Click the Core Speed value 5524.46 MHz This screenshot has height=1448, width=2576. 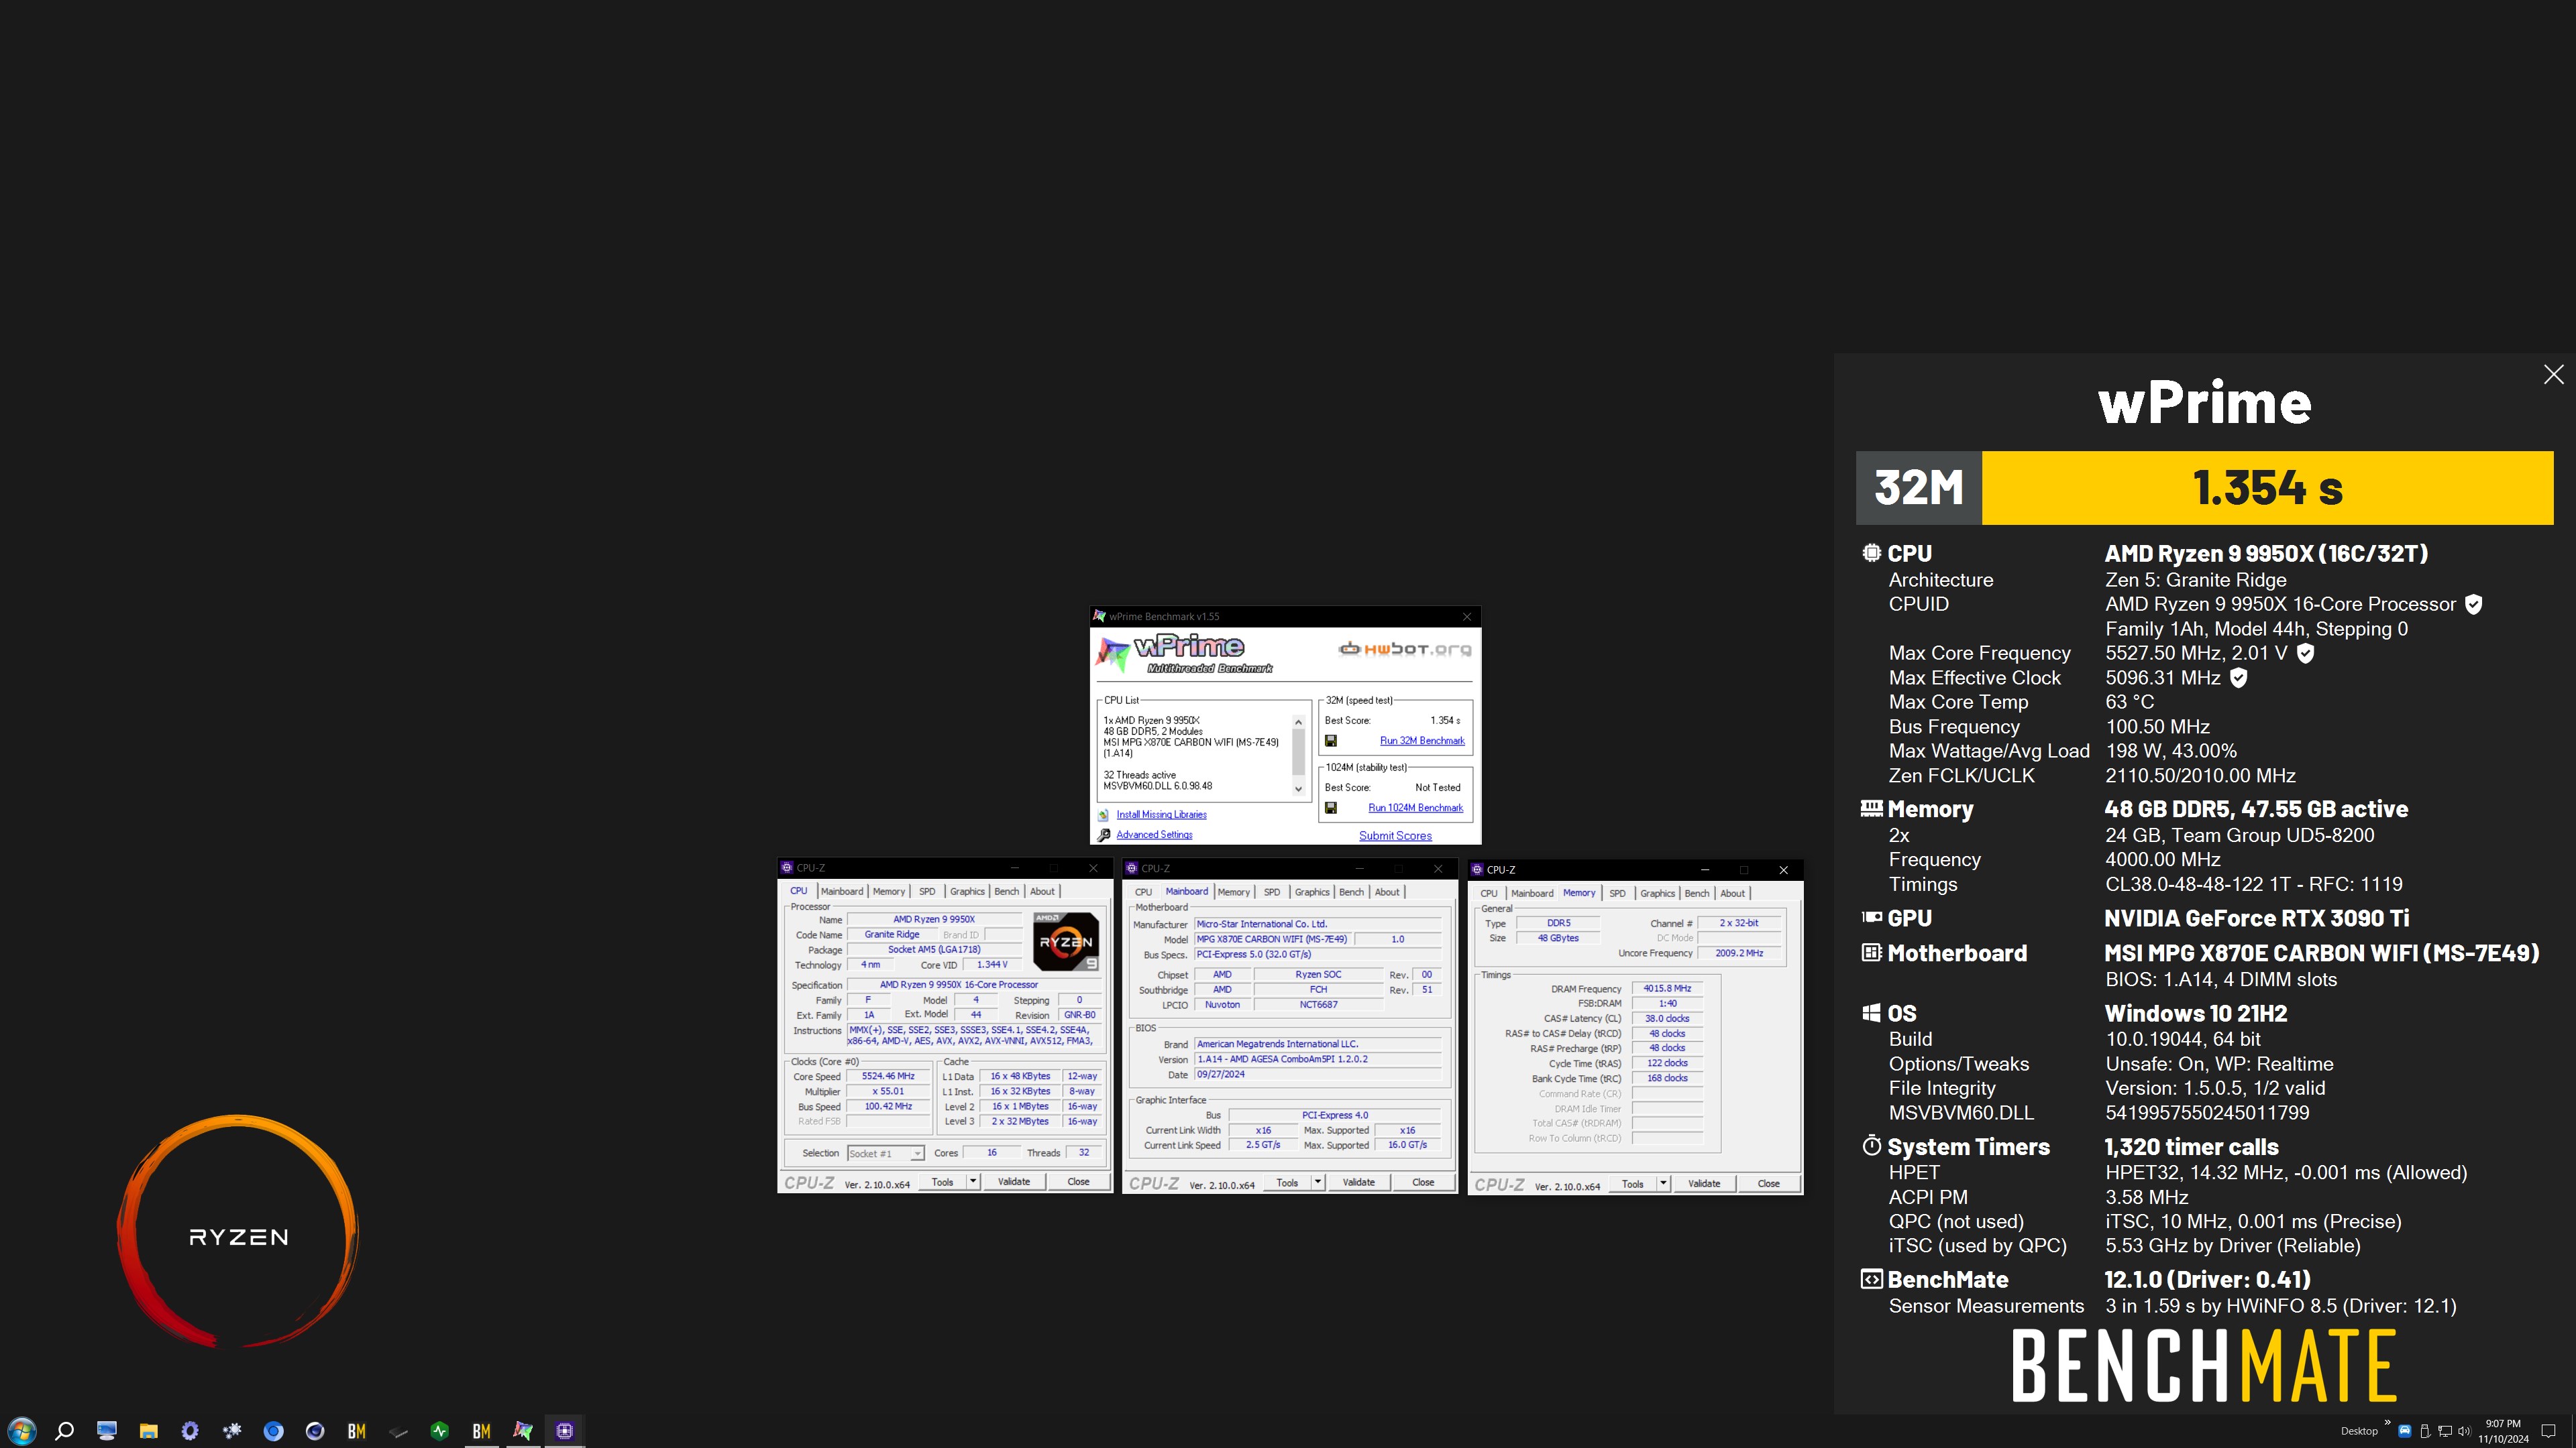coord(888,1076)
